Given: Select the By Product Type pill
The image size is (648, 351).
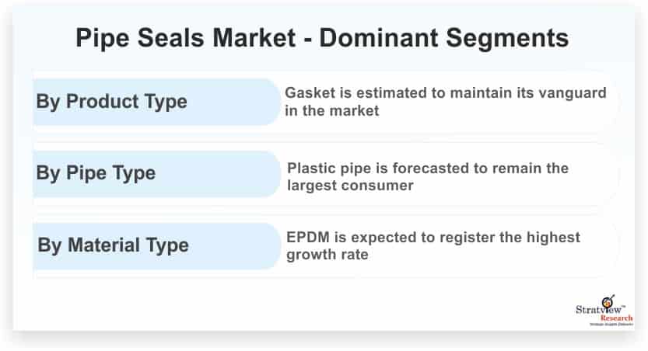Looking at the screenshot, I should pyautogui.click(x=156, y=102).
